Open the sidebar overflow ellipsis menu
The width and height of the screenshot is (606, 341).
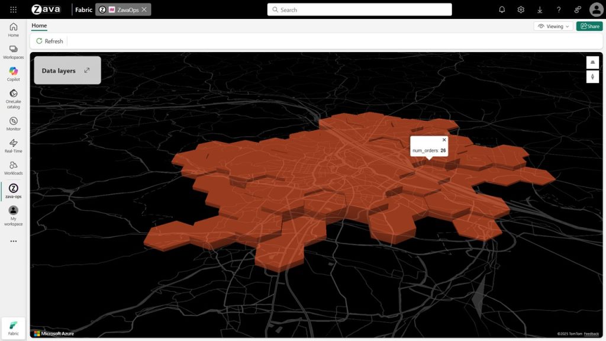pyautogui.click(x=13, y=240)
